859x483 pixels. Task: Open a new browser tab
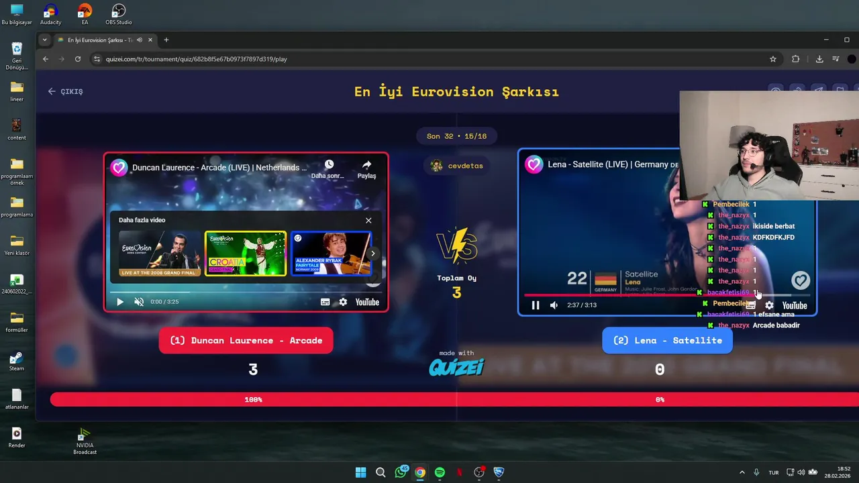tap(166, 40)
